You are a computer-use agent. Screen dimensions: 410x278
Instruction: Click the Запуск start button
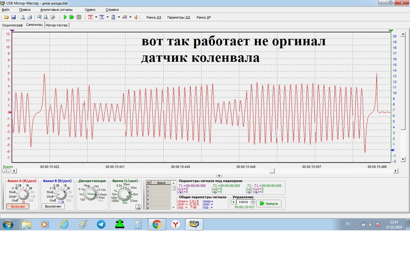point(269,203)
